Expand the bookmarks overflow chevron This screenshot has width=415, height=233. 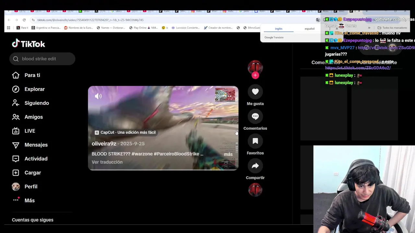[x=369, y=28]
